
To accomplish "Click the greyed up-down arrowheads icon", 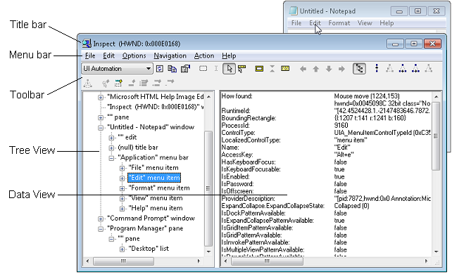I will coord(272,69).
